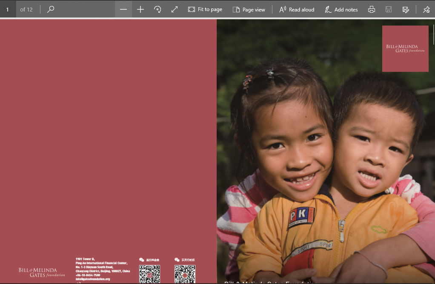Zoom in with the plus button
This screenshot has height=284, width=435.
click(140, 9)
